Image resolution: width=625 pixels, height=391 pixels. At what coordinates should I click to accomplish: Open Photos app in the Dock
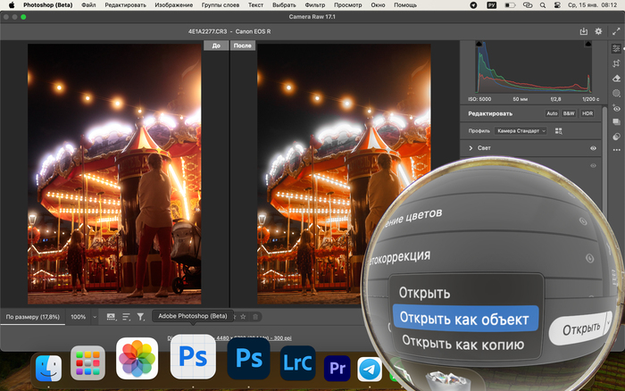pyautogui.click(x=137, y=359)
